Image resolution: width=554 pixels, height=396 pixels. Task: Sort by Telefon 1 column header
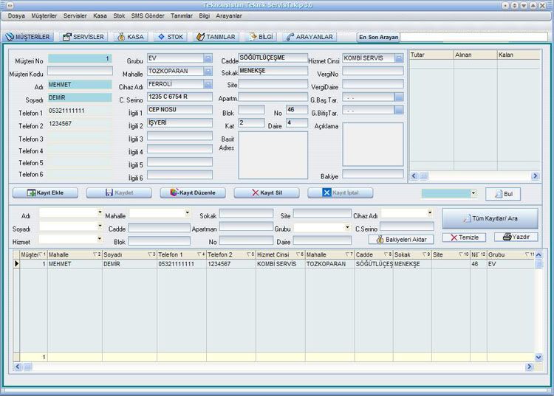coord(182,254)
